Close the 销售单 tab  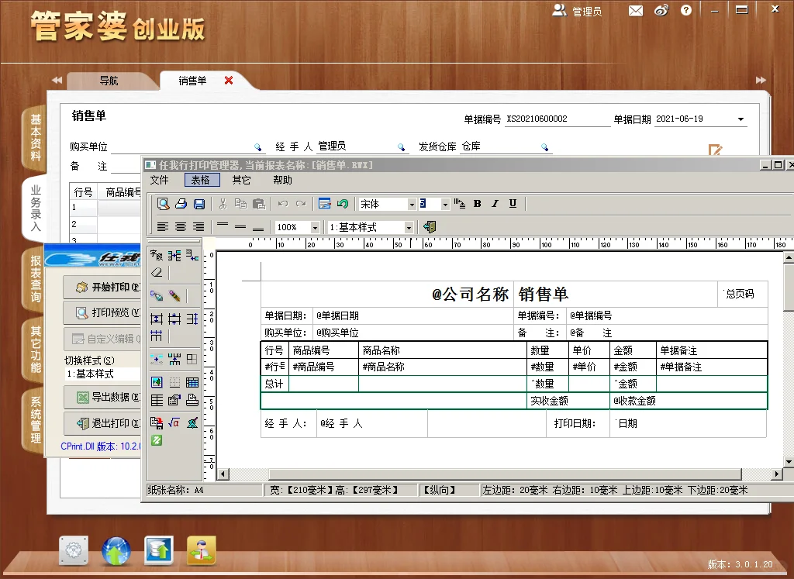(x=229, y=80)
